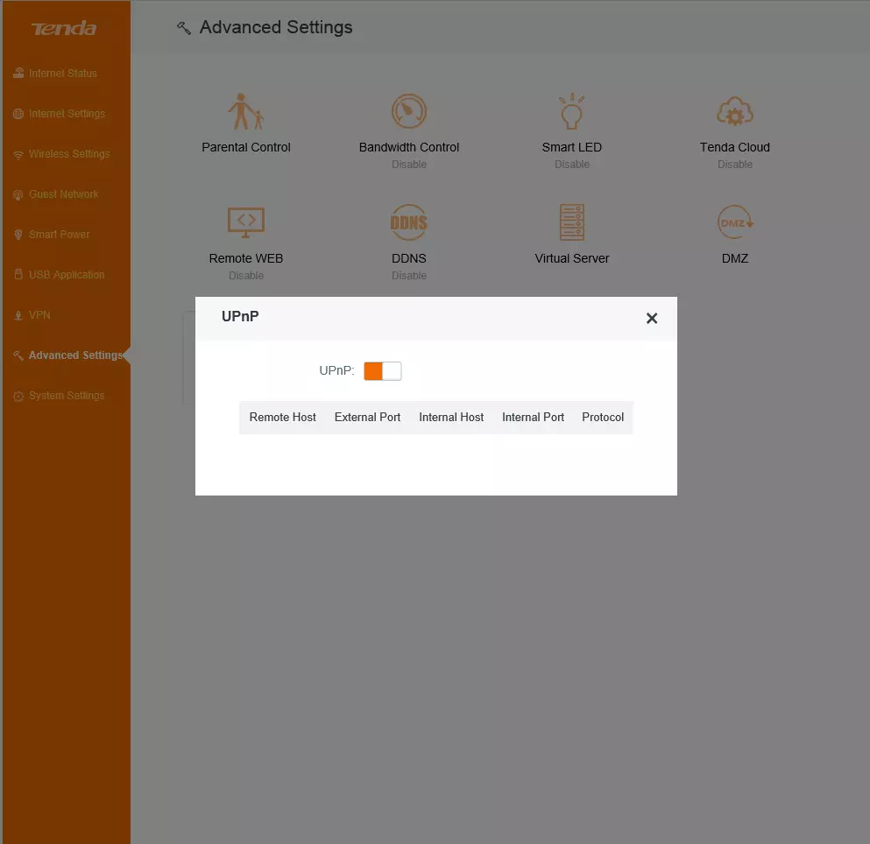The width and height of the screenshot is (870, 844).
Task: Click the Internal Host column header
Action: click(x=451, y=417)
